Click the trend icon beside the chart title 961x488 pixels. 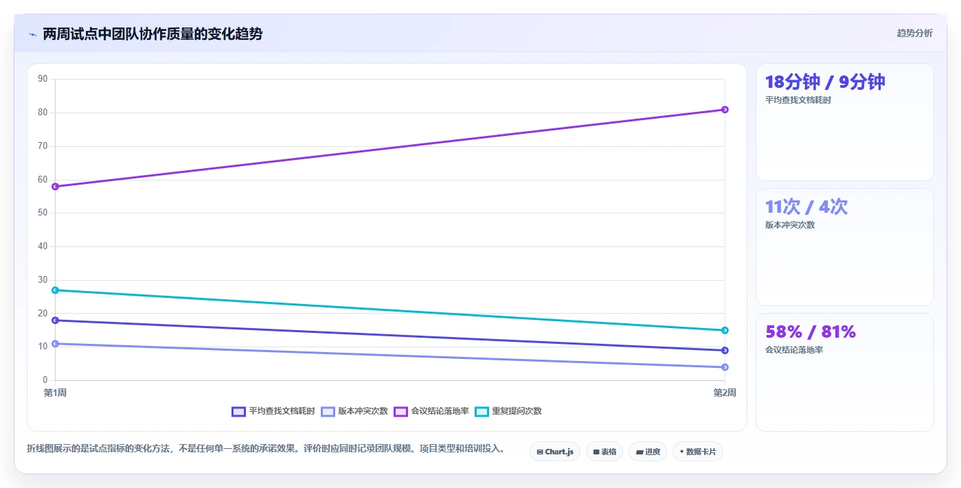coord(32,34)
